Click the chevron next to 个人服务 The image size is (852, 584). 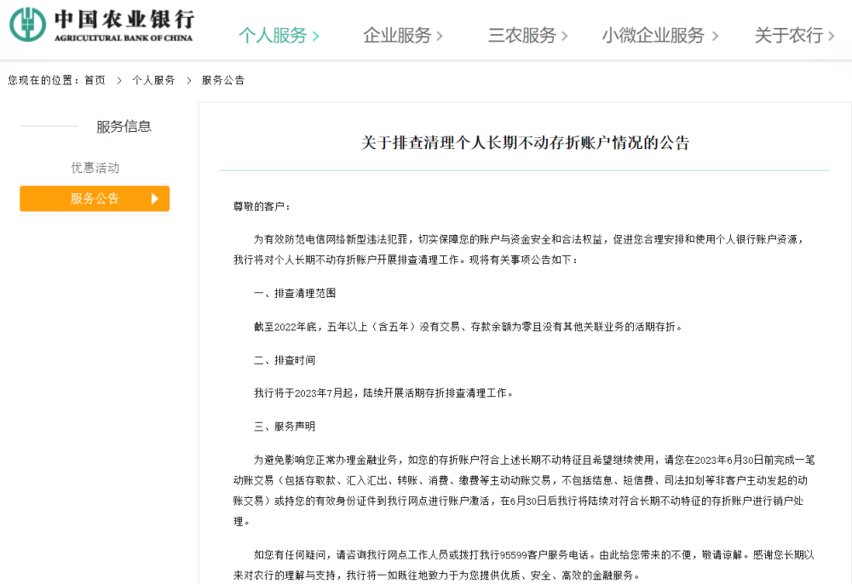[x=316, y=37]
